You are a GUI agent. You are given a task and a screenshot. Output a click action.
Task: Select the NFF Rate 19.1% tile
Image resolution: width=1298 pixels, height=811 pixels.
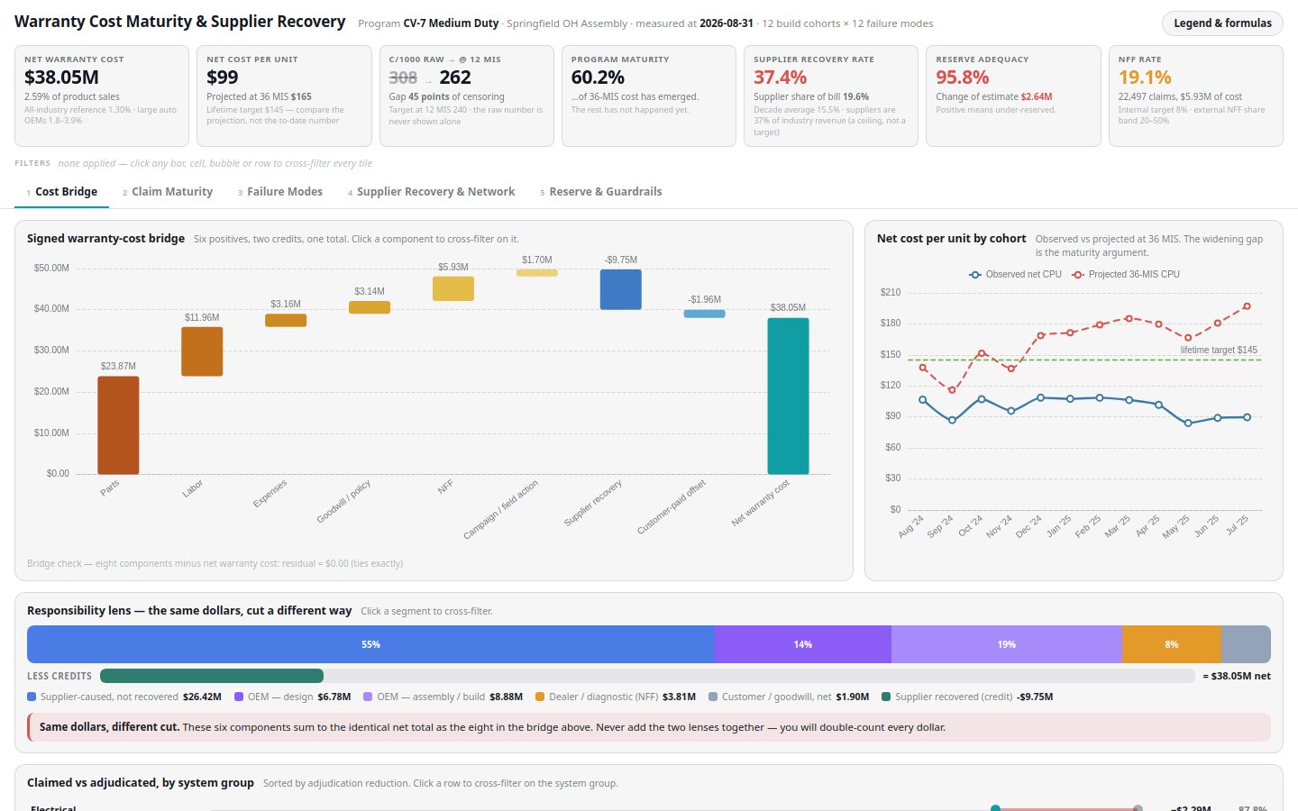[x=1195, y=96]
